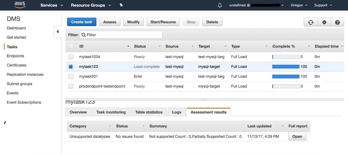This screenshot has width=348, height=155.
Task: Click the magnifier icon in Filter box
Action: point(84,35)
